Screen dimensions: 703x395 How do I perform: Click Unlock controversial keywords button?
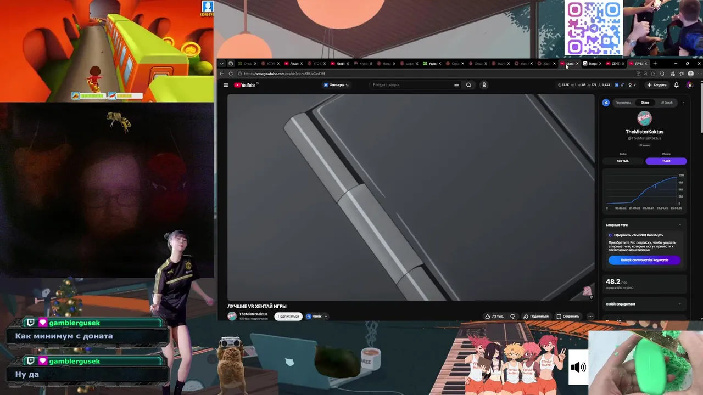644,260
